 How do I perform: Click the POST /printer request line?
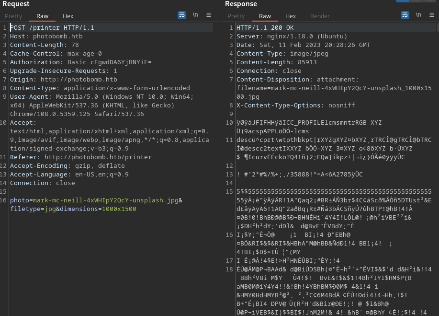52,28
